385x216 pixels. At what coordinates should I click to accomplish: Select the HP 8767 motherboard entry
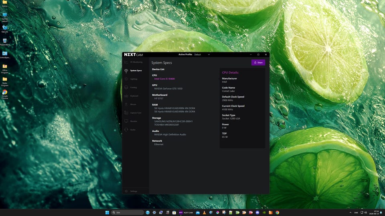tap(159, 98)
